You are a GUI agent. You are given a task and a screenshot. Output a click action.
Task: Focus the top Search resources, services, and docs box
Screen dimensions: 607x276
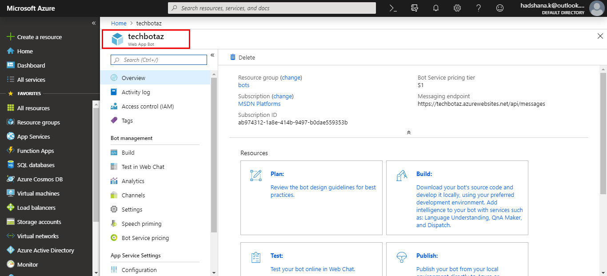click(x=272, y=8)
